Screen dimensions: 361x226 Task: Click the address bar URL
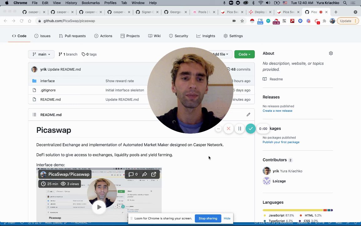69,21
